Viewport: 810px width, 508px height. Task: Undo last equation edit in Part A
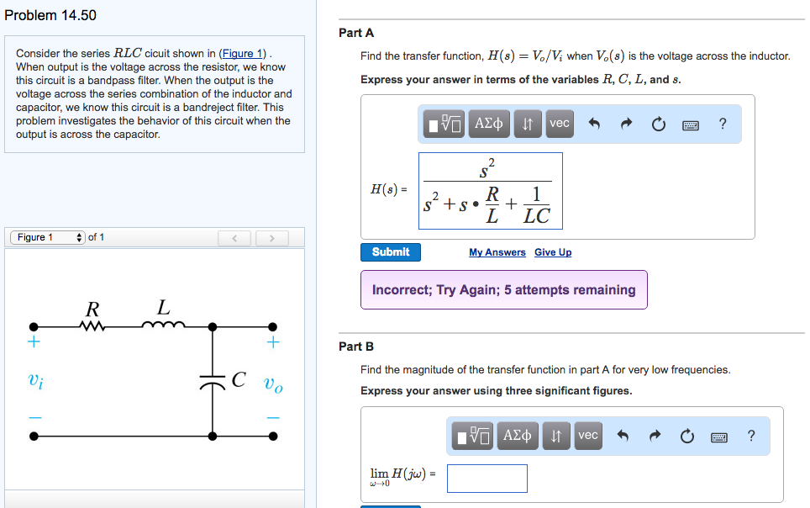click(x=595, y=124)
